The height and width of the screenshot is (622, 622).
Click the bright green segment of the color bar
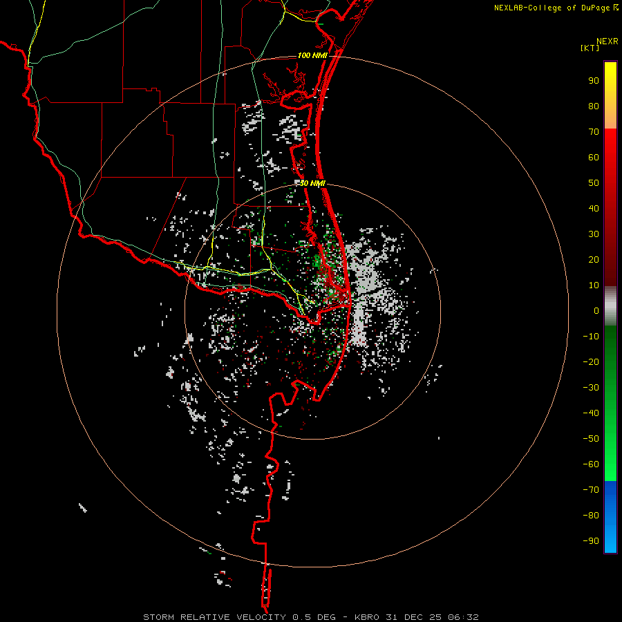(x=610, y=404)
